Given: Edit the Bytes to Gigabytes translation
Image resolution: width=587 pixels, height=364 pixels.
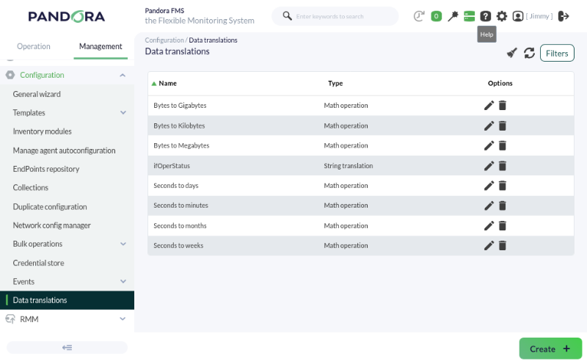Looking at the screenshot, I should coord(489,106).
